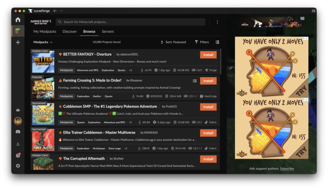This screenshot has width=328, height=189.
Task: Click Multiplayer tag on Elite Trainer row
Action: tap(99, 148)
